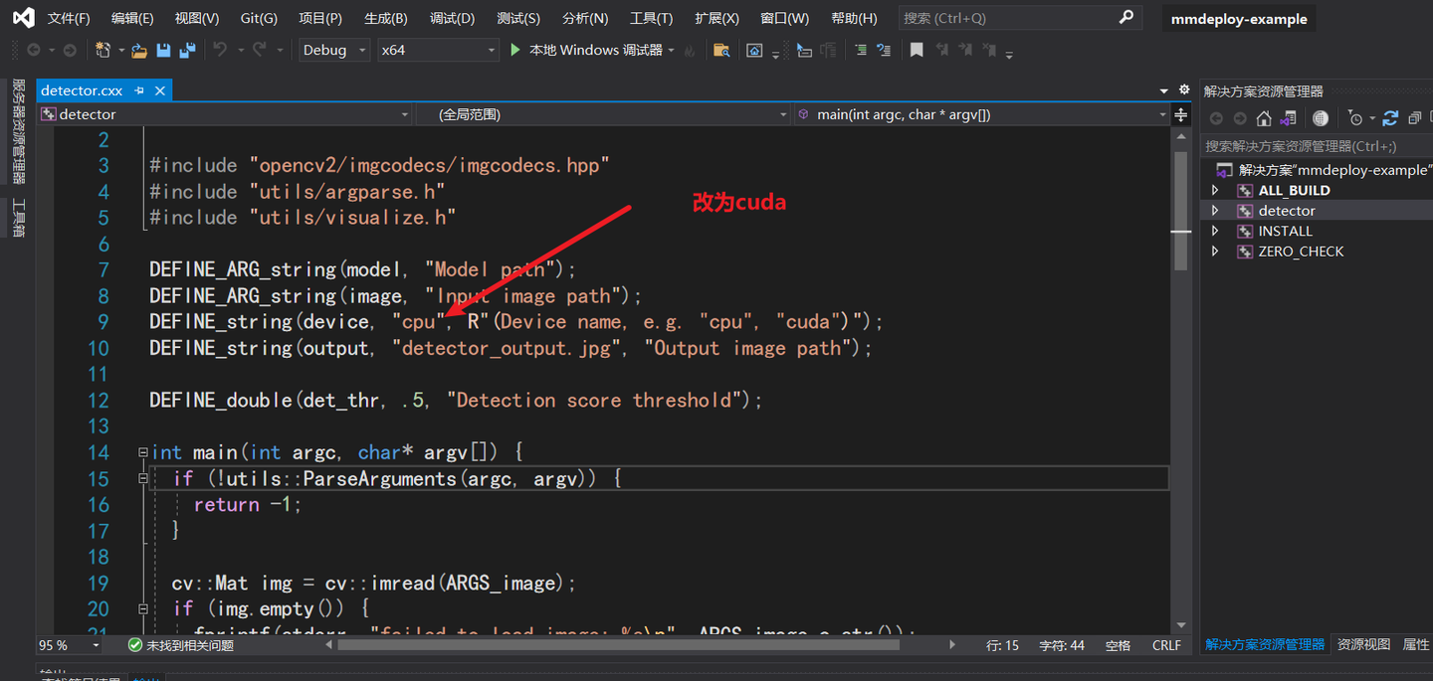Toggle the bookmark icon in the toolbar

pyautogui.click(x=917, y=50)
